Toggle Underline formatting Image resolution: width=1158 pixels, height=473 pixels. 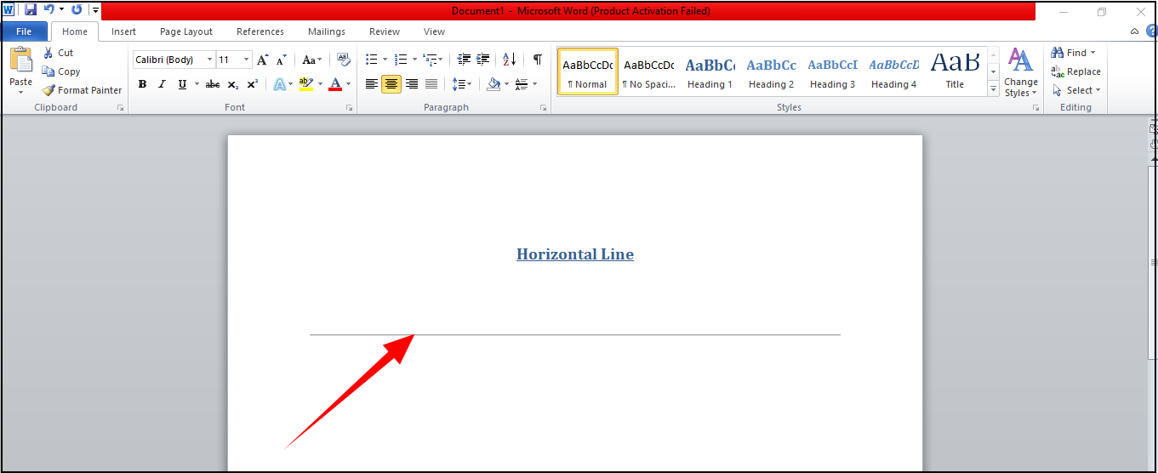pyautogui.click(x=182, y=84)
